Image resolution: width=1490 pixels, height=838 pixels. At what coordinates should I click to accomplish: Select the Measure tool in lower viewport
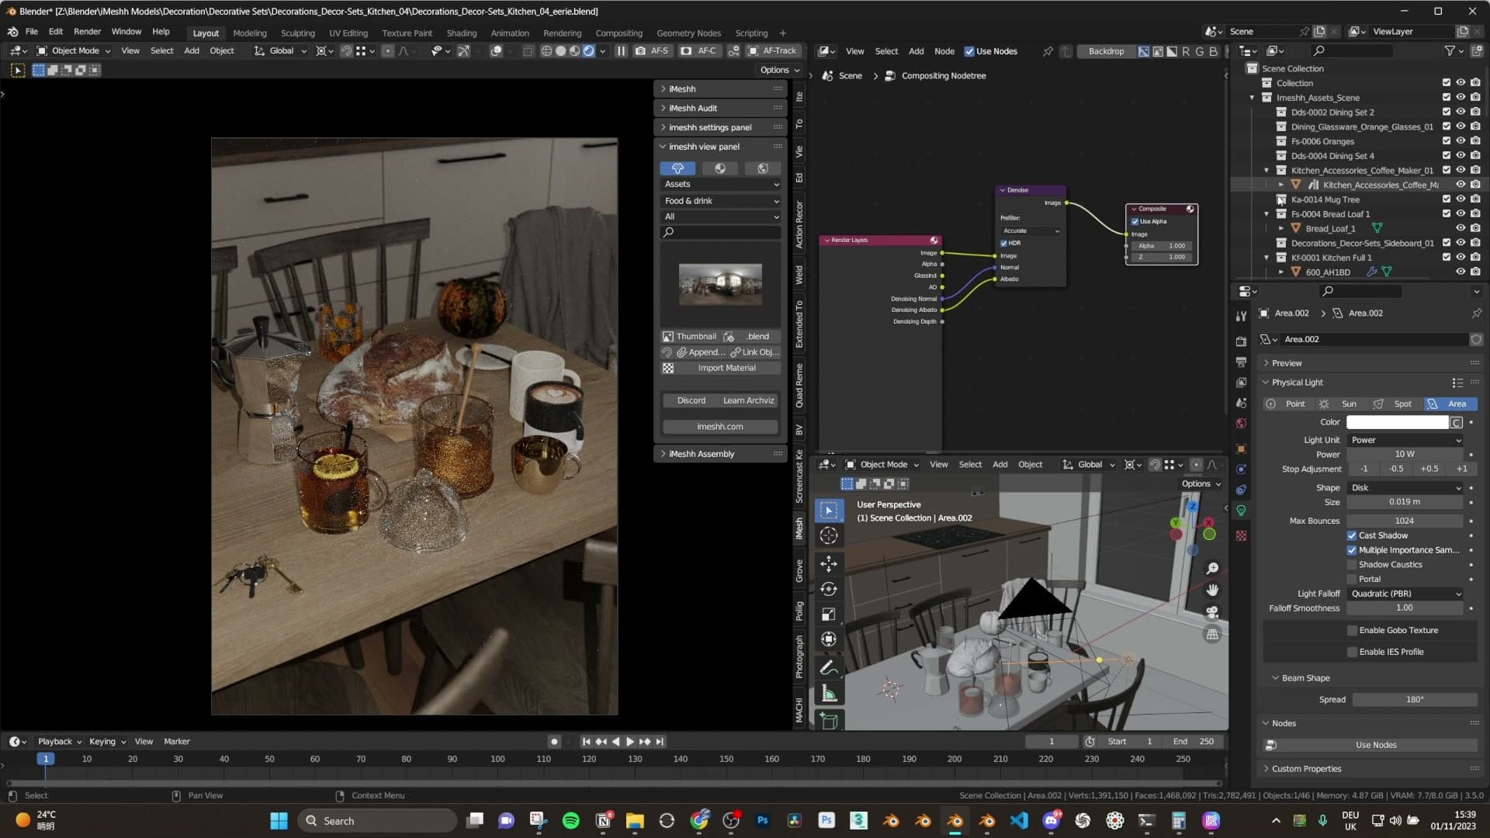tap(829, 694)
